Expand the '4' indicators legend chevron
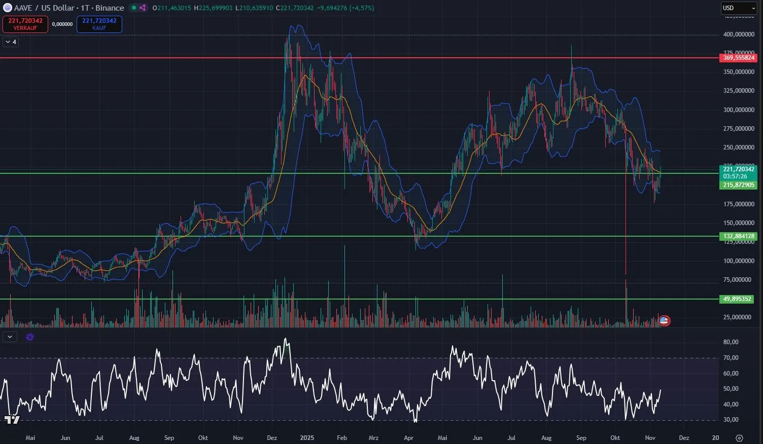This screenshot has width=763, height=444. [x=10, y=42]
